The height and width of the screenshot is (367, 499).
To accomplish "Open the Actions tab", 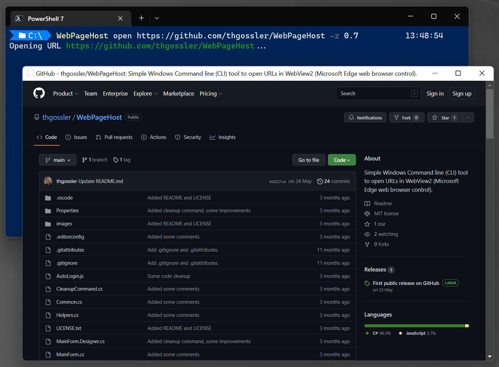I will coord(154,137).
